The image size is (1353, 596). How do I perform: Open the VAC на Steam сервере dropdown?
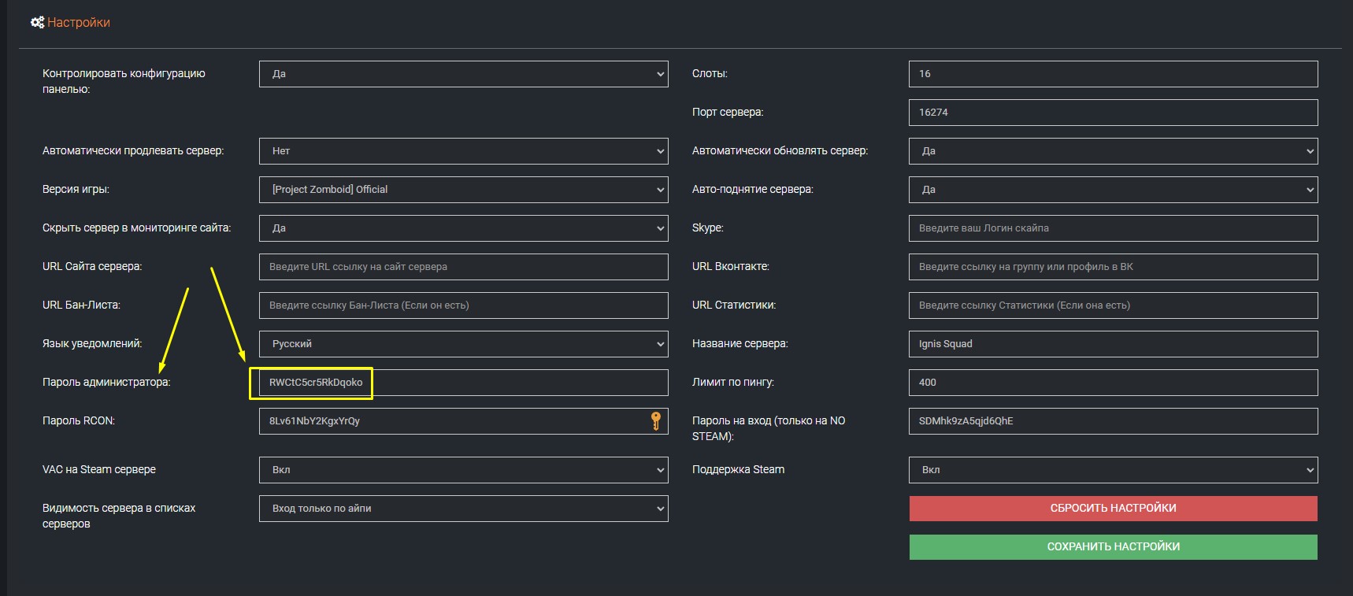[463, 470]
